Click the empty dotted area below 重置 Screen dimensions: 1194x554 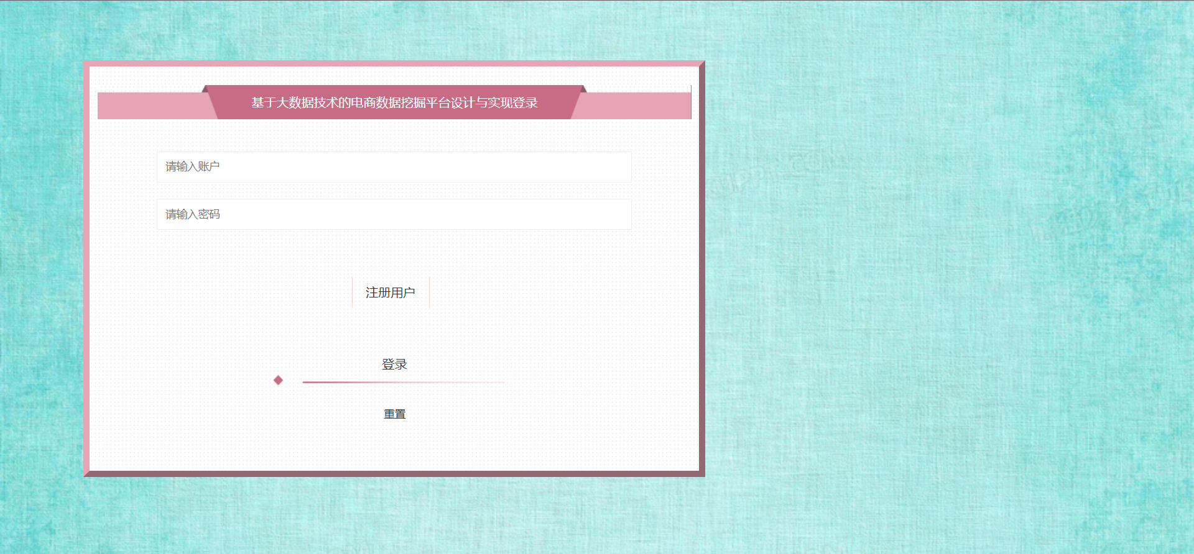(394, 447)
